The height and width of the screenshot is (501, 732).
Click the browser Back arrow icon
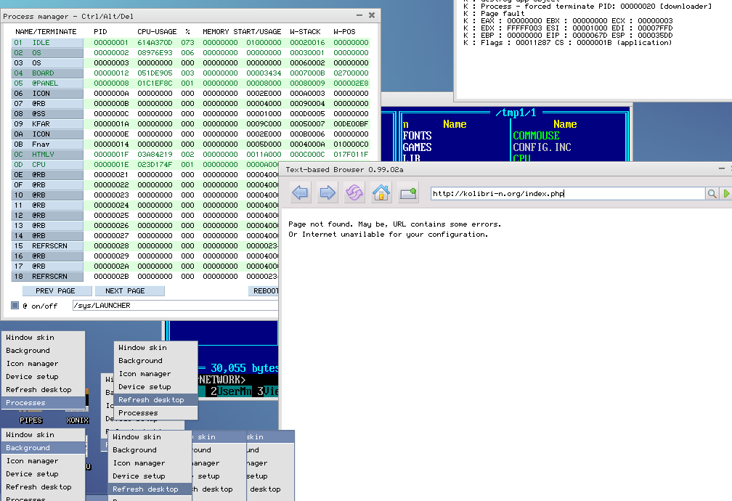click(300, 193)
